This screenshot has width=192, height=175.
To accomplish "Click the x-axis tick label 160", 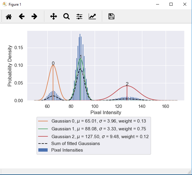I will [x=166, y=106].
